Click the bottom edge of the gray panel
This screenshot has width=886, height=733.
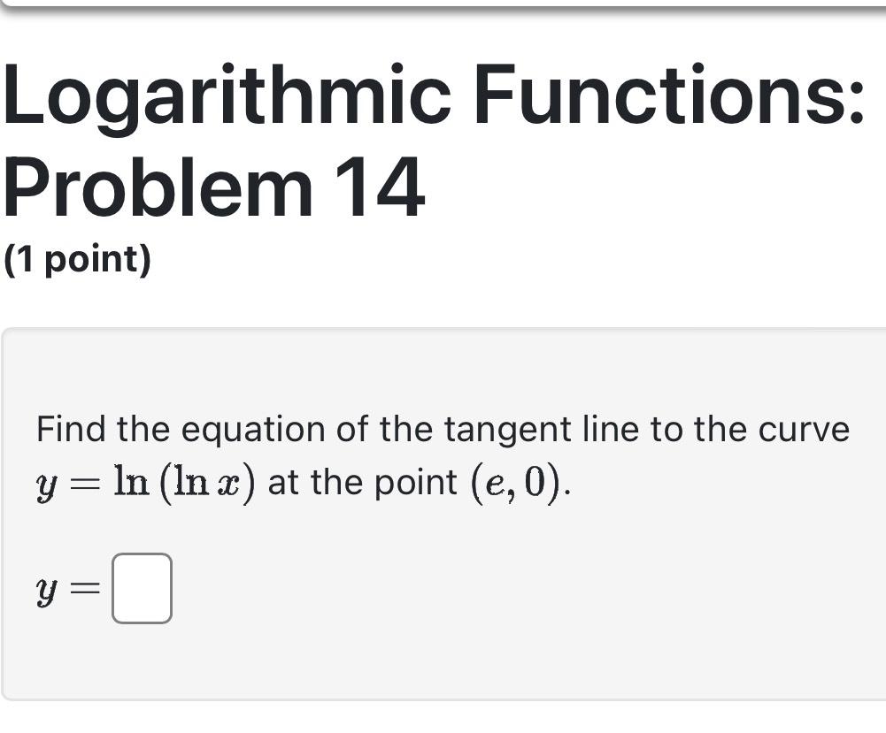443,698
